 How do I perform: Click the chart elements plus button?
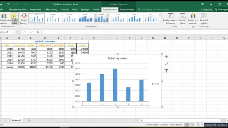(x=166, y=57)
